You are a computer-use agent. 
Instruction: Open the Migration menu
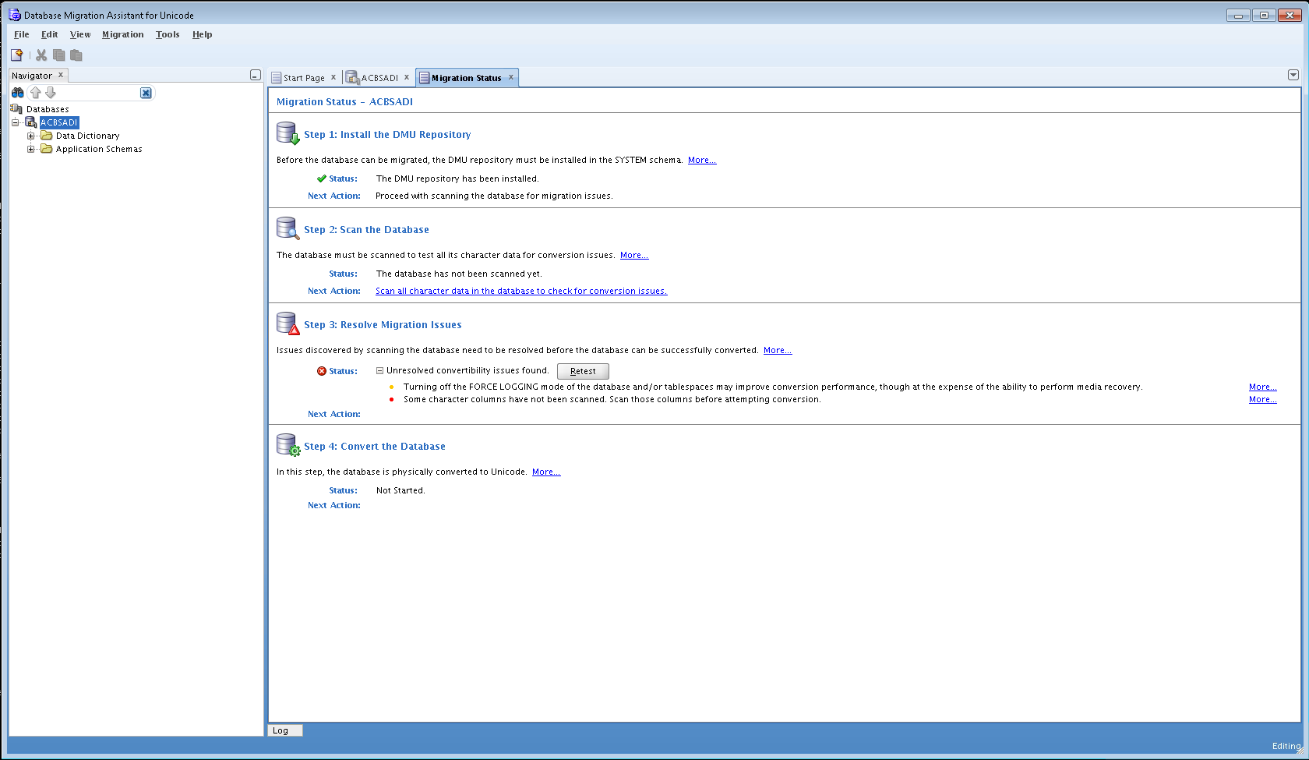122,34
